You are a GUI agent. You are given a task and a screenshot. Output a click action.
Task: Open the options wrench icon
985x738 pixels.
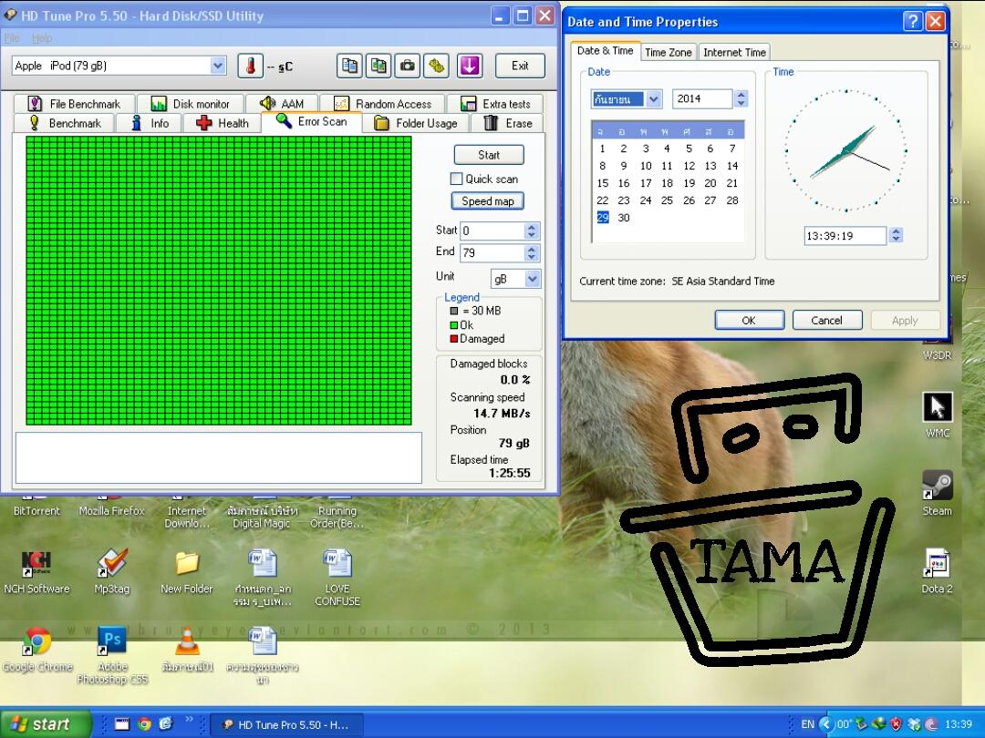click(x=437, y=66)
